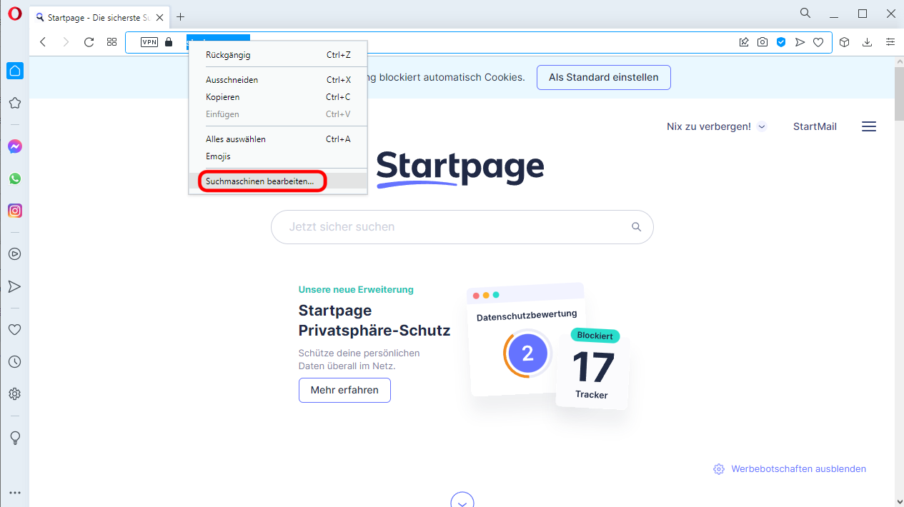Image resolution: width=904 pixels, height=507 pixels.
Task: Click the page vertical scrollbar thumb
Action: click(x=898, y=95)
